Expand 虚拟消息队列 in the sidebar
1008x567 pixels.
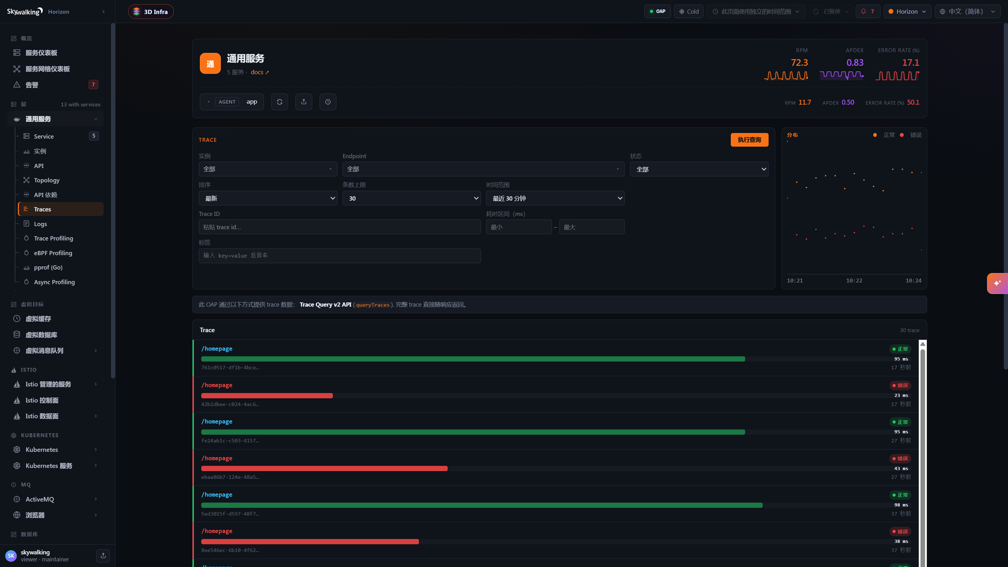[56, 351]
